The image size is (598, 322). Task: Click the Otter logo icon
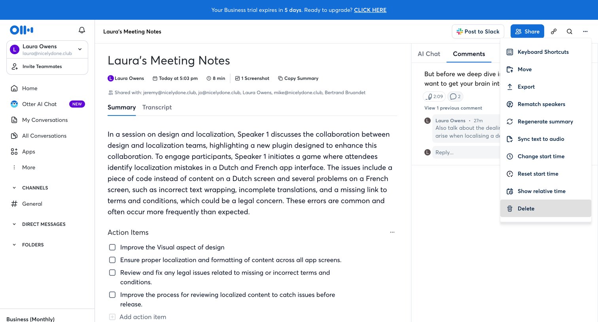[x=22, y=30]
